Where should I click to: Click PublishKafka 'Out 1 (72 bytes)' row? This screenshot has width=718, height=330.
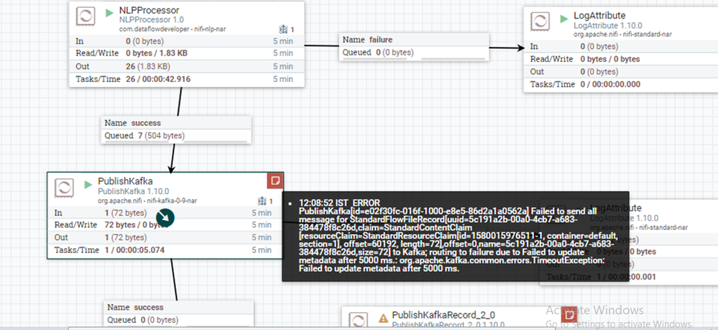pos(165,237)
